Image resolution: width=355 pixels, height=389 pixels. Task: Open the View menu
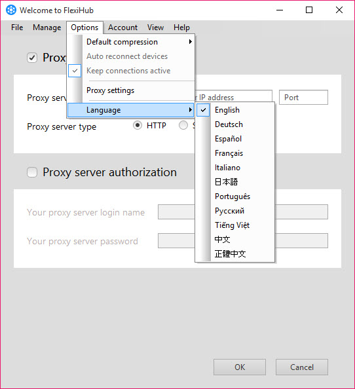click(155, 28)
